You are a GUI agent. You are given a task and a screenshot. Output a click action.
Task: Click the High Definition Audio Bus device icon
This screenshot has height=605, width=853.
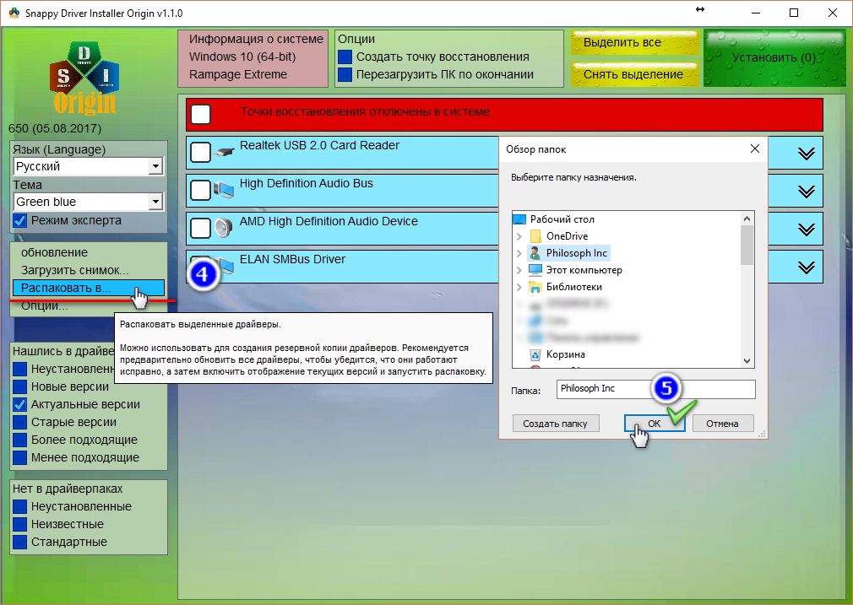(x=224, y=190)
